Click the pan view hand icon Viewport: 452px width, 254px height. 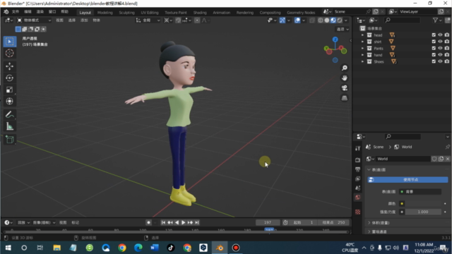coord(345,78)
